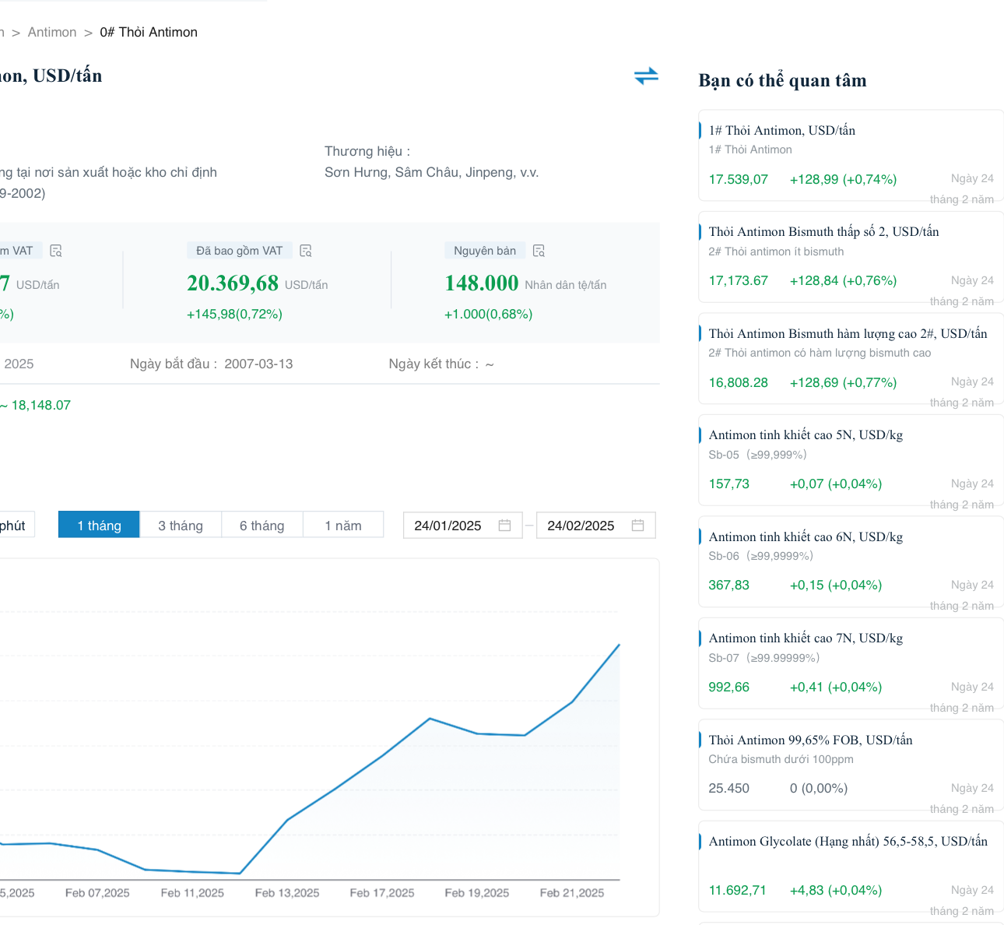The width and height of the screenshot is (1004, 925).
Task: Open 'Thỏi Antimon Bismuth thấp số 2' item
Action: [x=823, y=231]
